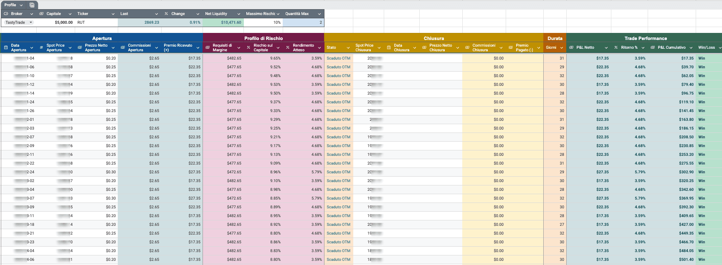
Task: Click Scaduto OTM in the $17.35 cumulative row
Action: 339,58
